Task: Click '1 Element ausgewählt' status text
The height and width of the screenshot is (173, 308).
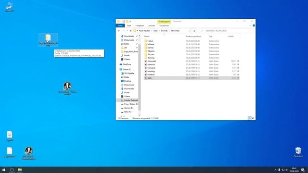Action: pos(145,118)
